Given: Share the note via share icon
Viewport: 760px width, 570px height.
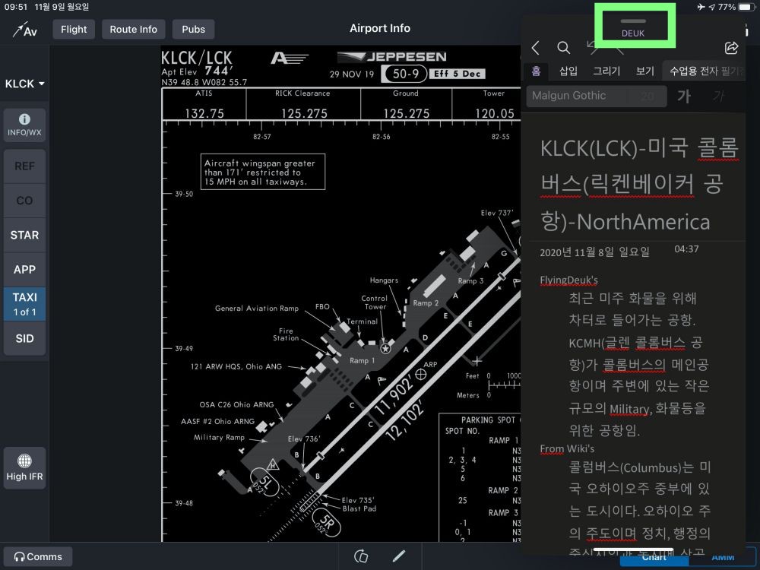Looking at the screenshot, I should point(732,48).
